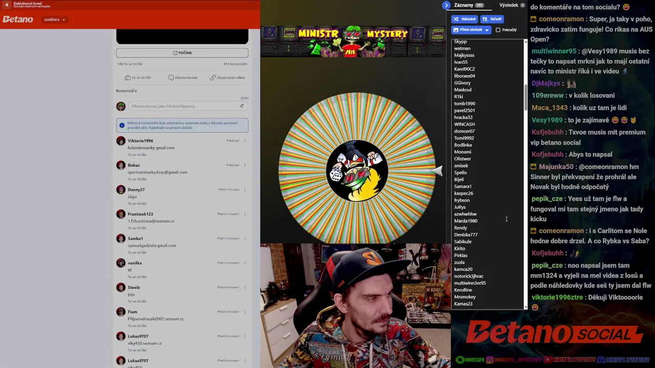Click Robas's avatar

[x=121, y=165]
